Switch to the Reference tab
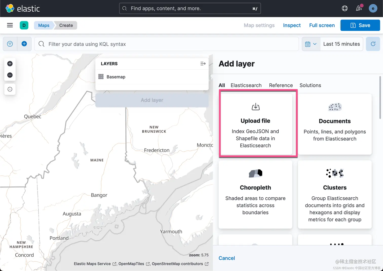383x271 pixels. pyautogui.click(x=281, y=85)
